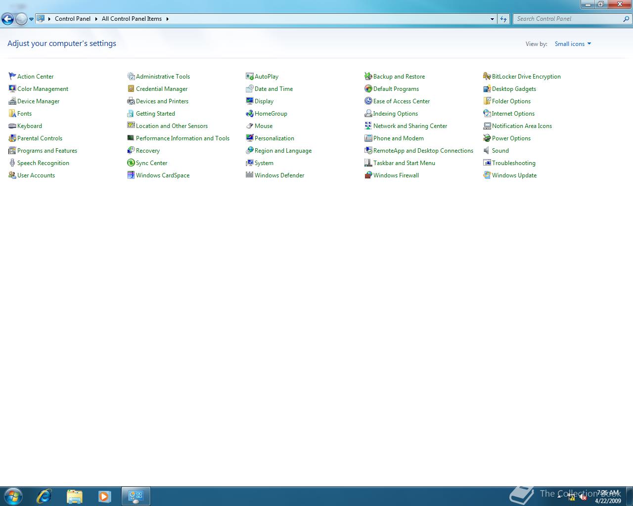Open the Administrative Tools icon
Screen dimensions: 633x506
pyautogui.click(x=131, y=76)
